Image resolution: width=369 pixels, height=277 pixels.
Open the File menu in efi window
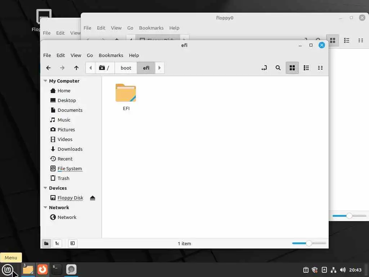tap(47, 55)
